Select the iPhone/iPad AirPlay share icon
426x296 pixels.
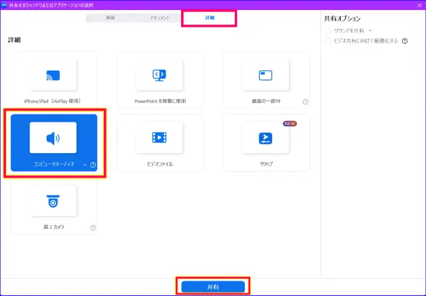coord(53,75)
